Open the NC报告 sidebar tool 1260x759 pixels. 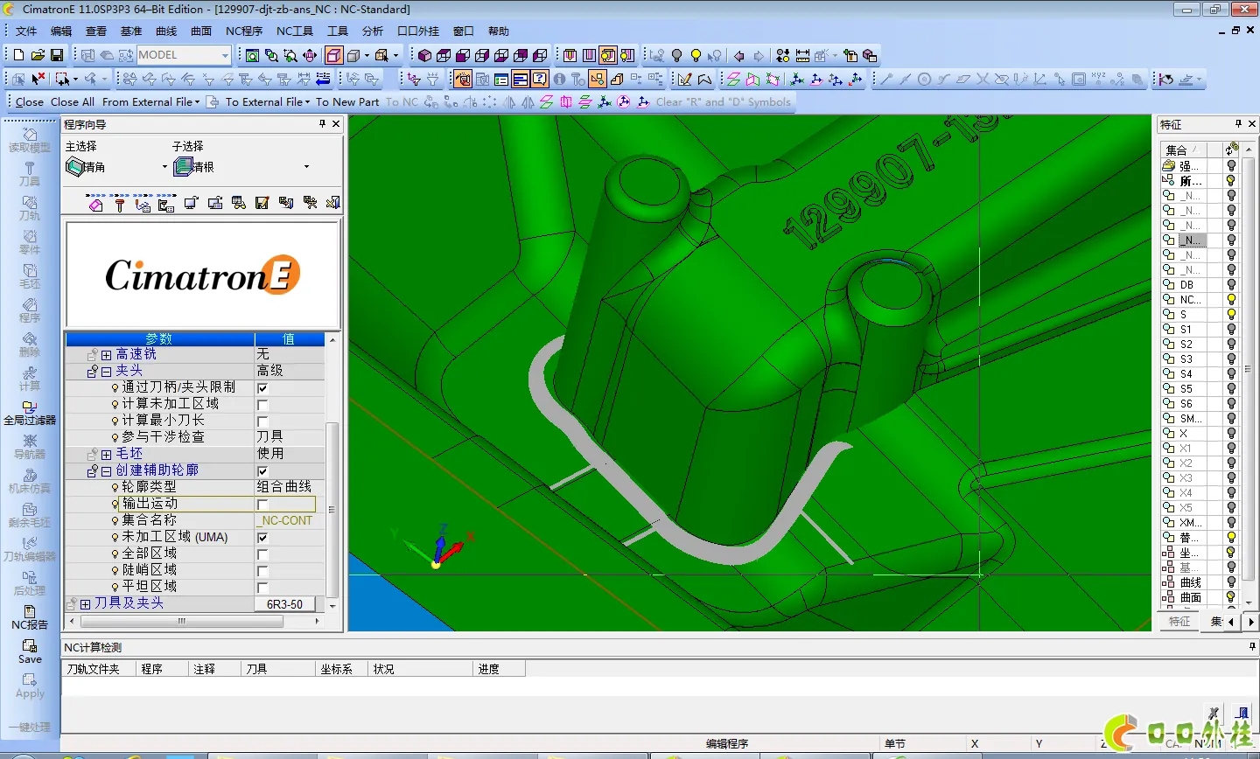pyautogui.click(x=30, y=616)
